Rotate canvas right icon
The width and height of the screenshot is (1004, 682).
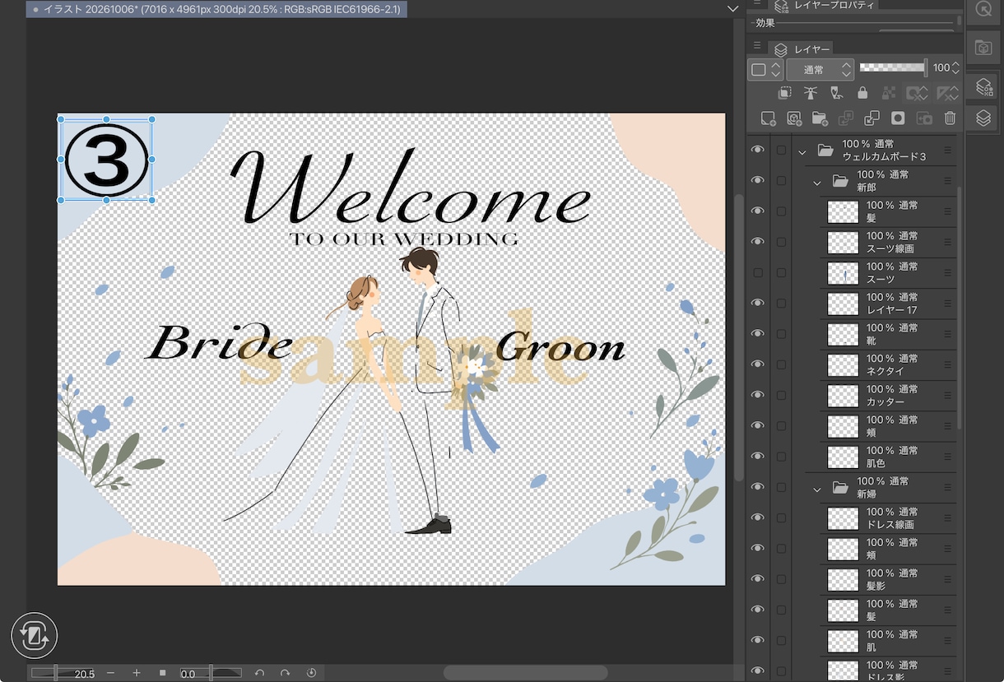click(x=285, y=673)
